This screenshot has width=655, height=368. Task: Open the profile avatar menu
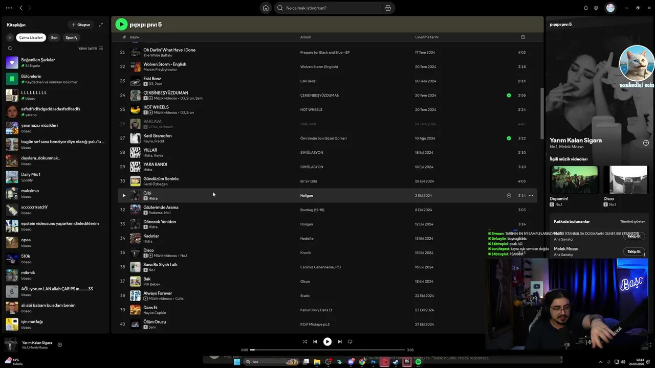610,8
